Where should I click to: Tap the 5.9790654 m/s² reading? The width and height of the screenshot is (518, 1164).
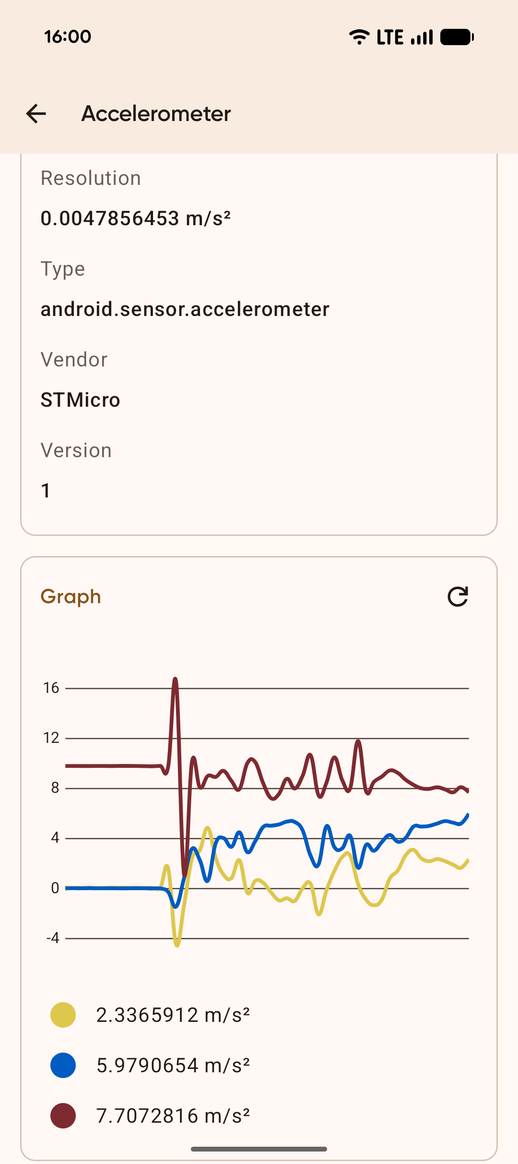pos(173,1065)
